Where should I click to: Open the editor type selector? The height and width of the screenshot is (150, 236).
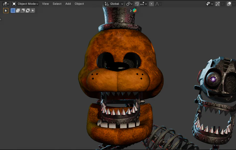tap(6, 4)
